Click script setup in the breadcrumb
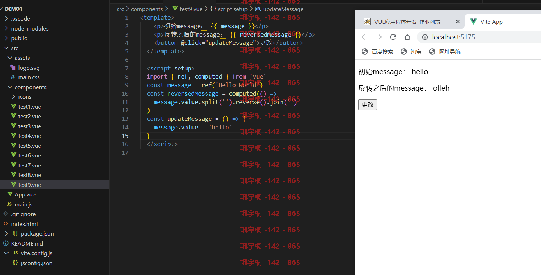 click(233, 9)
